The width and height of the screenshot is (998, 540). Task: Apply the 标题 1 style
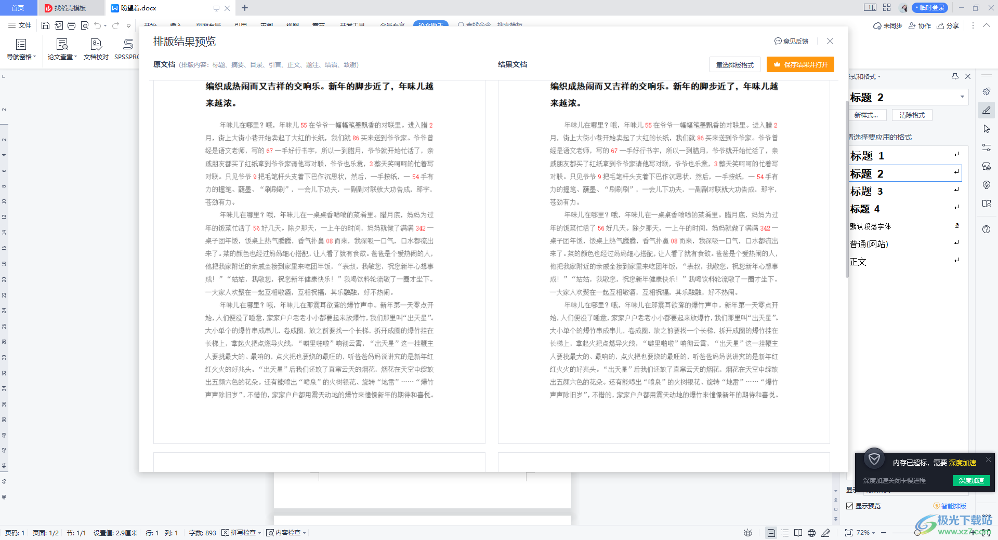(905, 156)
